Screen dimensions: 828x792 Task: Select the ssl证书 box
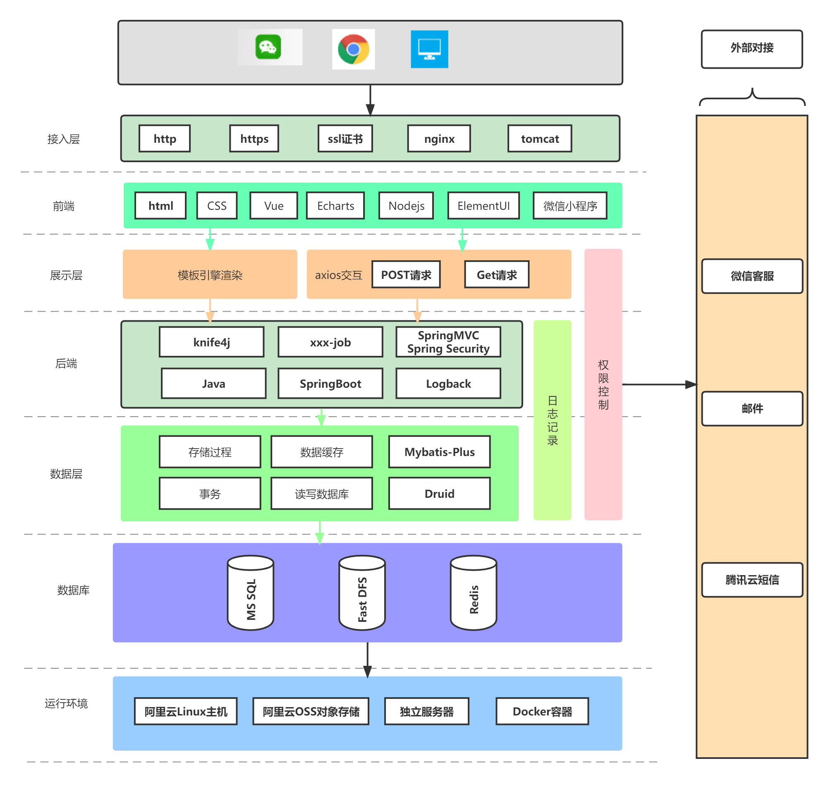(345, 139)
